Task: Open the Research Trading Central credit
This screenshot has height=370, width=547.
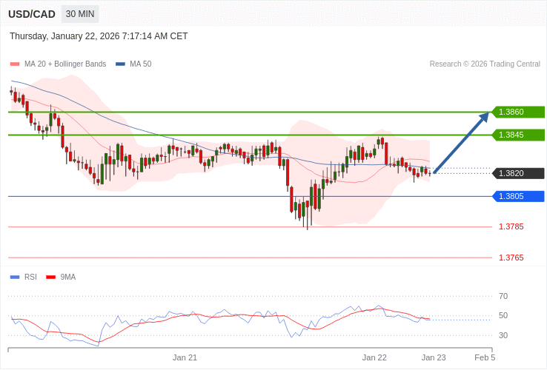Action: pos(485,64)
